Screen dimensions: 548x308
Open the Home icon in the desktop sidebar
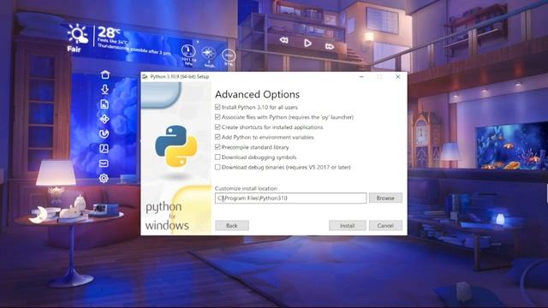[104, 74]
